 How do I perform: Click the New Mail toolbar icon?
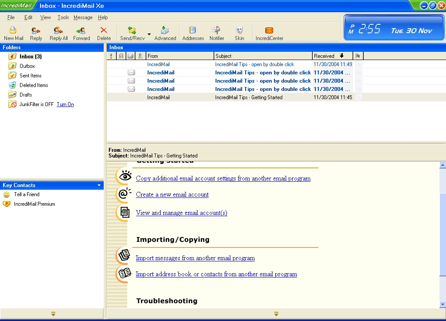(14, 33)
